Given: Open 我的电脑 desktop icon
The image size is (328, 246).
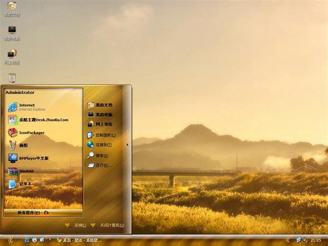Looking at the screenshot, I should pos(12,31).
